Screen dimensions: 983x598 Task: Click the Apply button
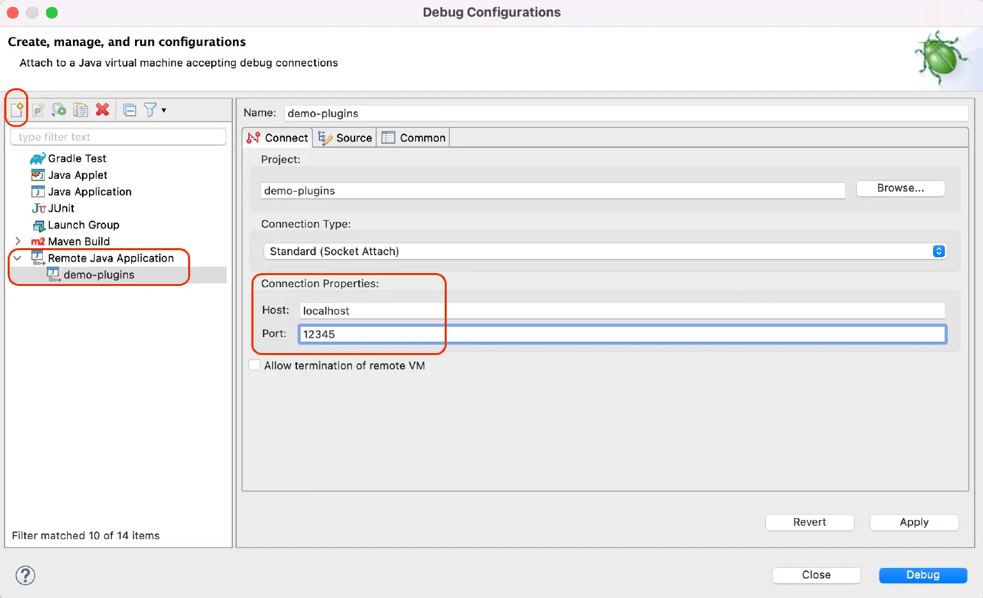pos(914,522)
